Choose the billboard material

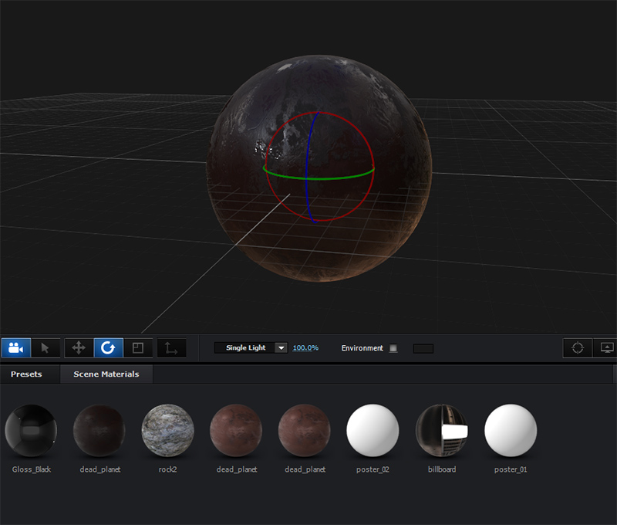pyautogui.click(x=441, y=431)
